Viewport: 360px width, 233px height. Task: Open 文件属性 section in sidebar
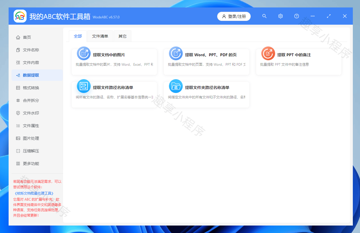tap(37, 126)
